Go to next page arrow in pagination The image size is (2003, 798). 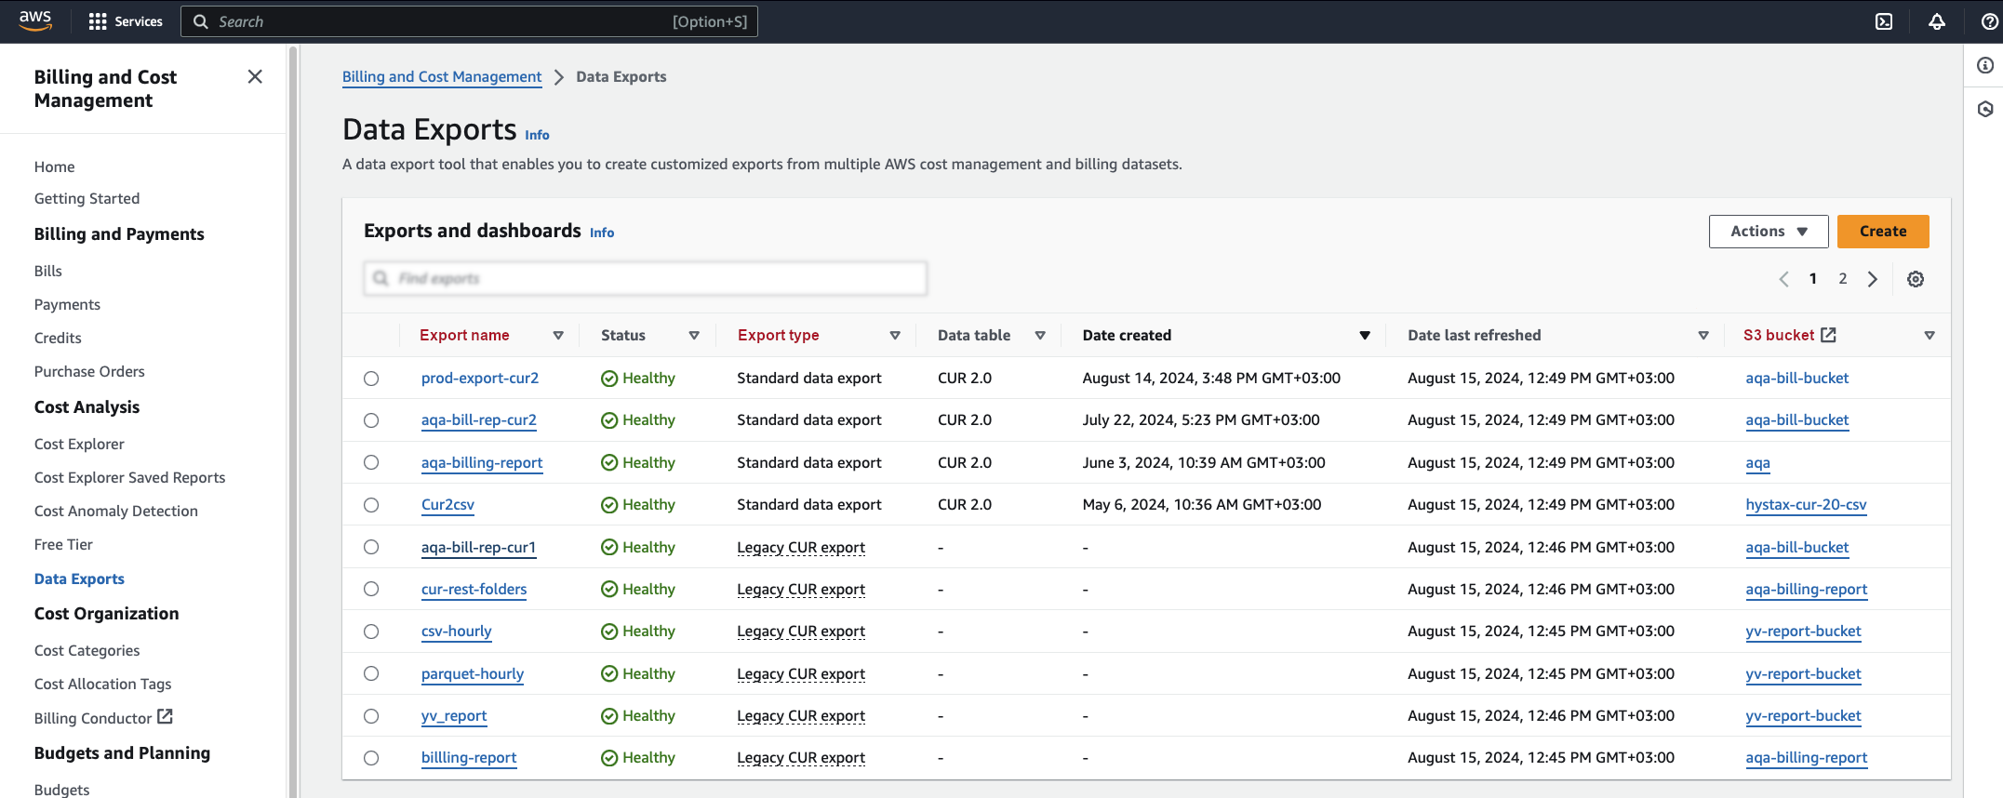(1873, 279)
